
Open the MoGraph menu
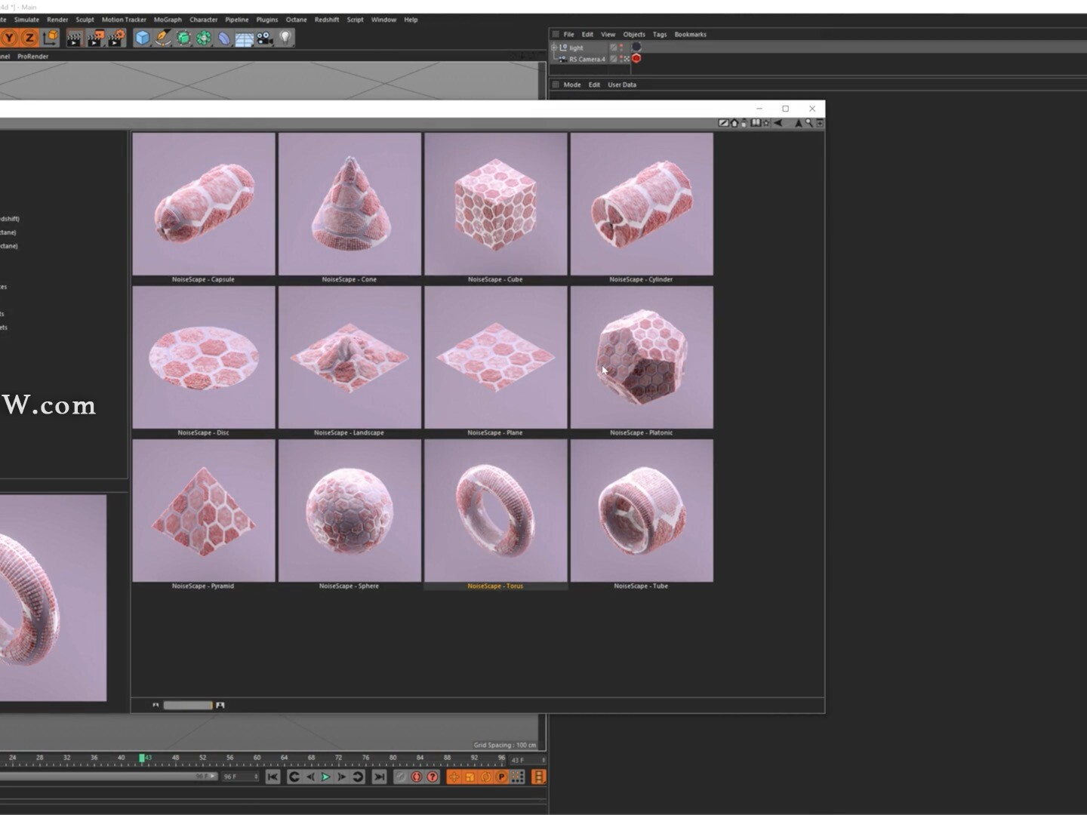167,19
